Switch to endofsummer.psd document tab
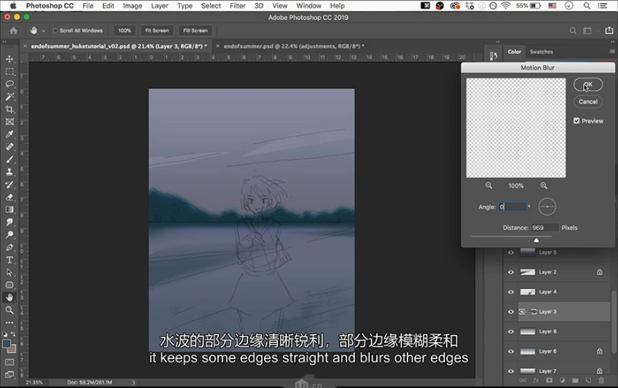This screenshot has width=618, height=388. (294, 46)
